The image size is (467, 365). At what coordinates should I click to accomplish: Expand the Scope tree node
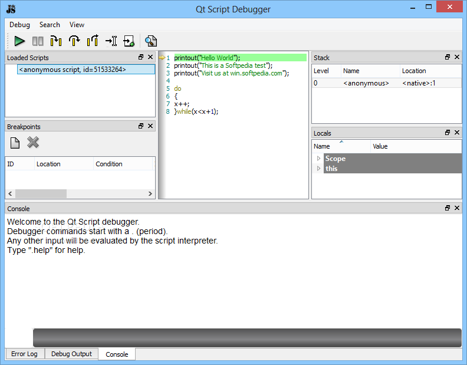pos(318,158)
